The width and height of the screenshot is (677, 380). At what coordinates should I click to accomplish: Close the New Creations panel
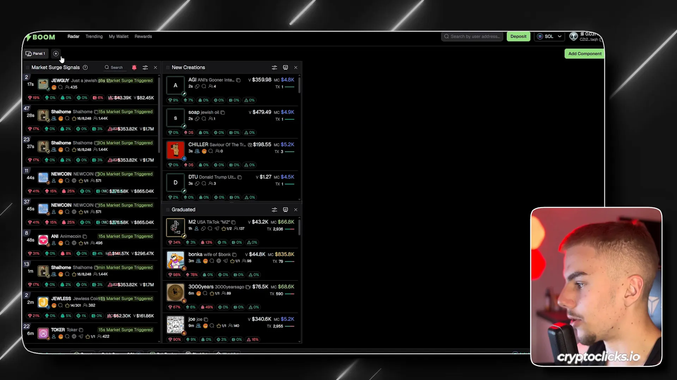pyautogui.click(x=296, y=68)
